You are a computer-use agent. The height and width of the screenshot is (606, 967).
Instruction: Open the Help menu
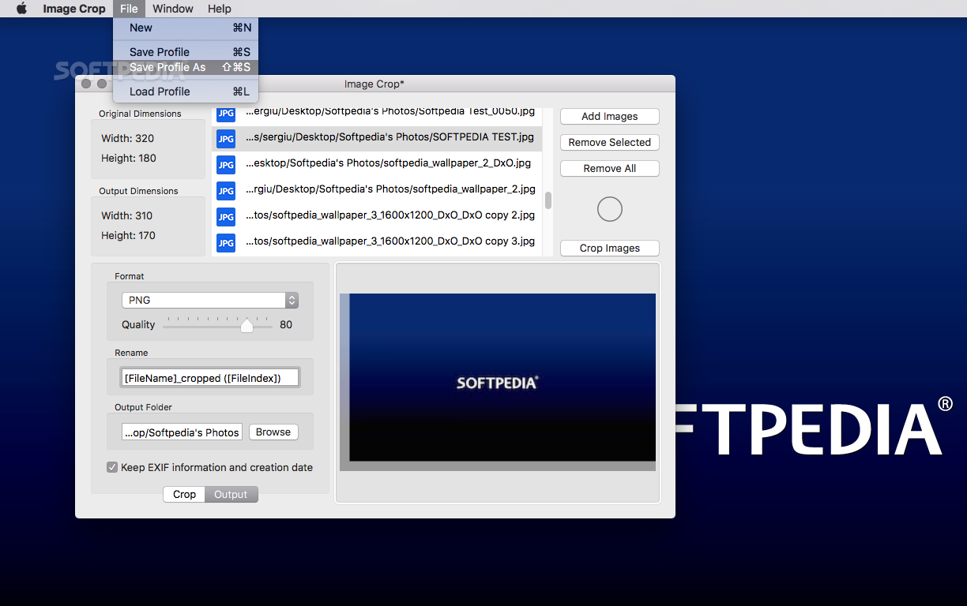tap(220, 9)
